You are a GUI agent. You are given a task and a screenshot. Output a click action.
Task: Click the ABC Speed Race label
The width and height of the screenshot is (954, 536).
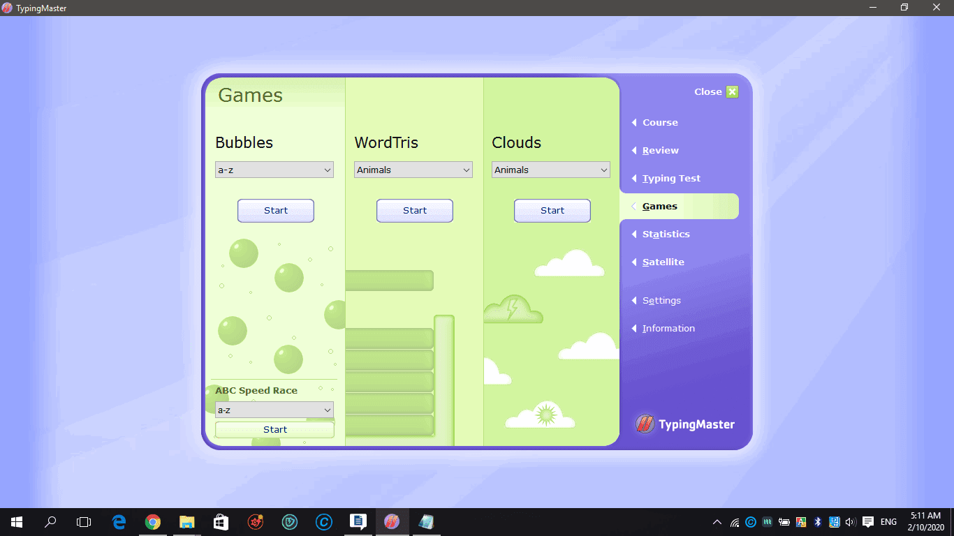point(256,390)
